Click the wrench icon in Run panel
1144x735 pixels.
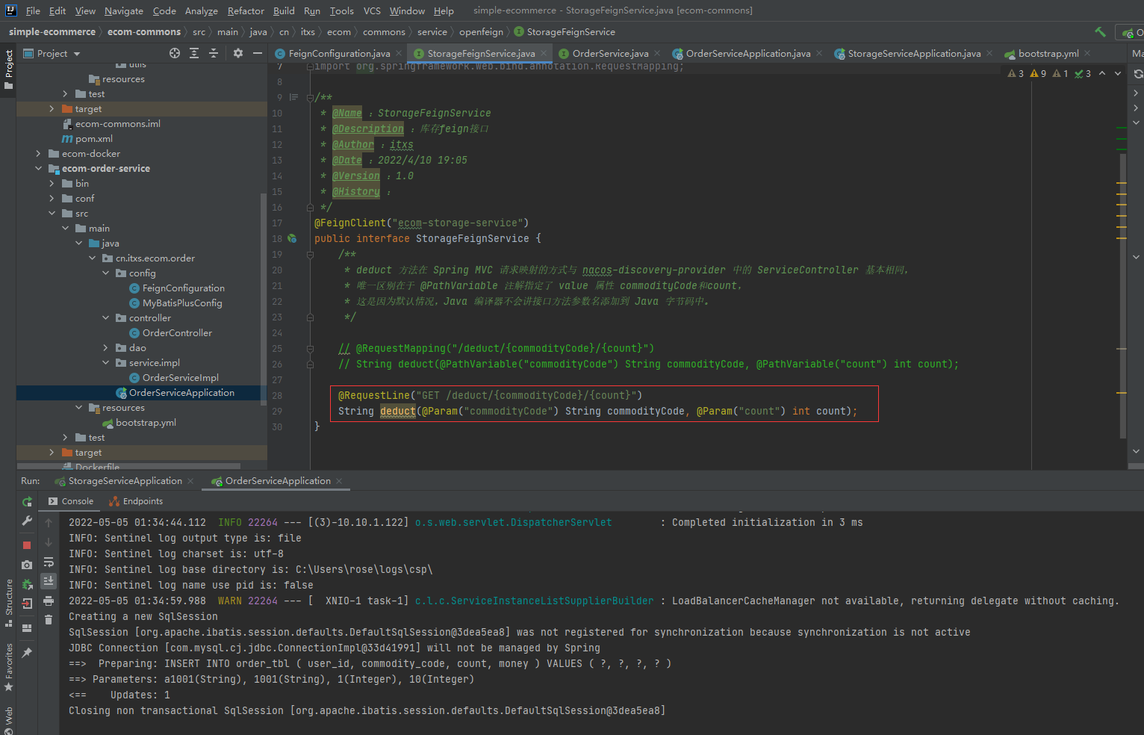point(27,521)
